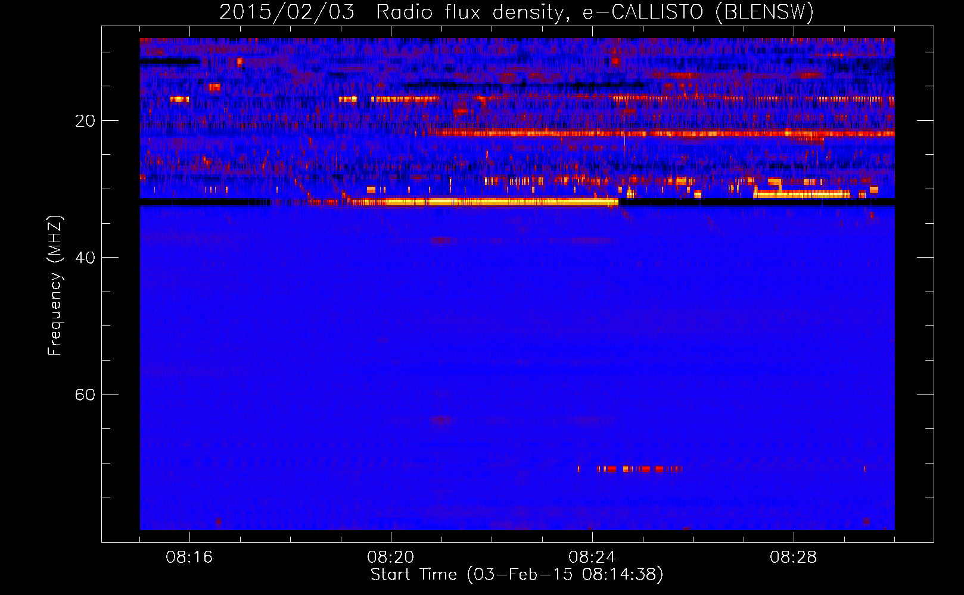
Task: Click the 20 MHz frequency tick label
Action: (x=85, y=121)
